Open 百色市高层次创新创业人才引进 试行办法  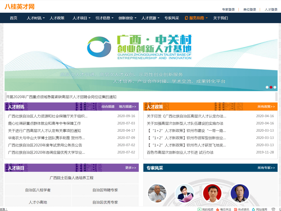click(180, 152)
